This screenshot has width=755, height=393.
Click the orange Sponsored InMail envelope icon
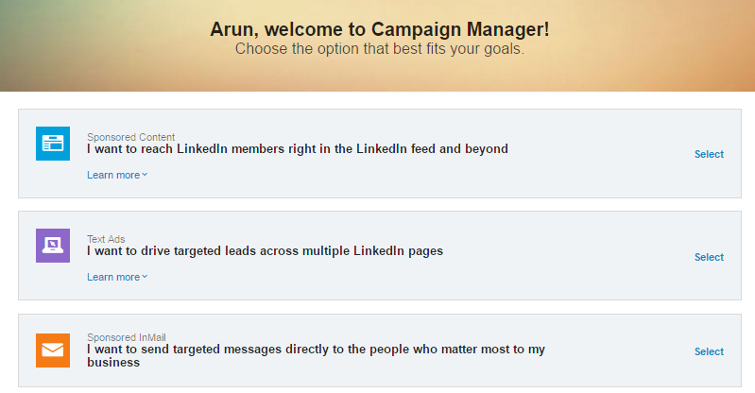click(x=53, y=350)
